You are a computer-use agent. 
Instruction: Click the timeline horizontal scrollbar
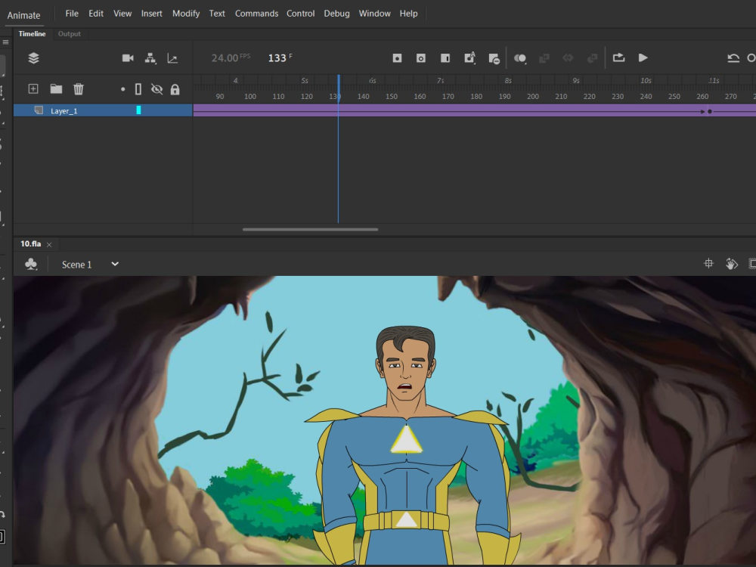click(311, 230)
